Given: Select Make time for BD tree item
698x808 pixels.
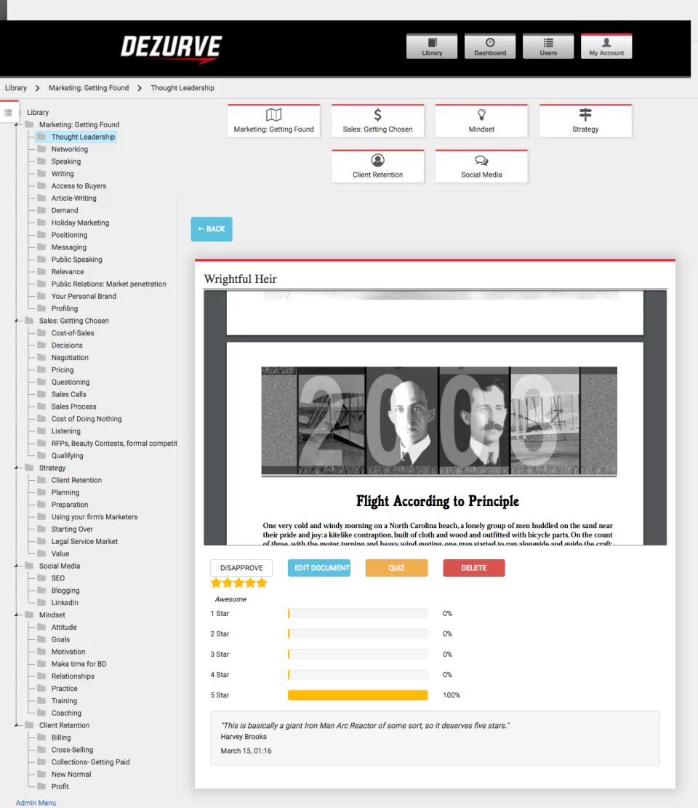Looking at the screenshot, I should [x=79, y=664].
